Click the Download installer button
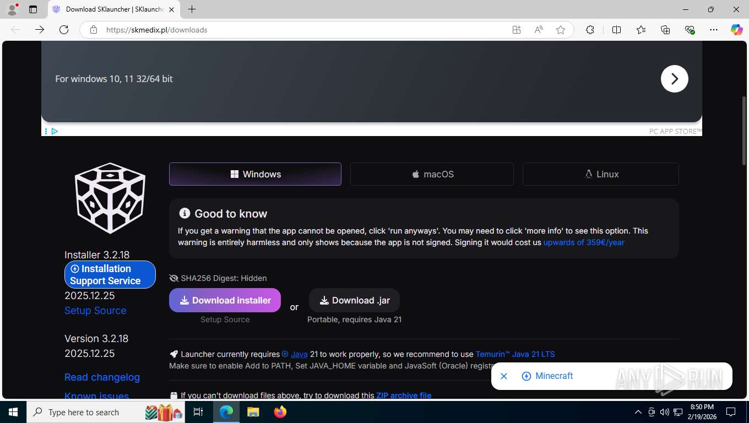Screen dimensions: 749x423 point(225,300)
